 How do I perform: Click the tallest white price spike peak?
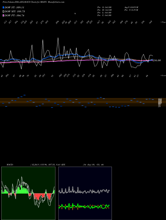(58, 38)
